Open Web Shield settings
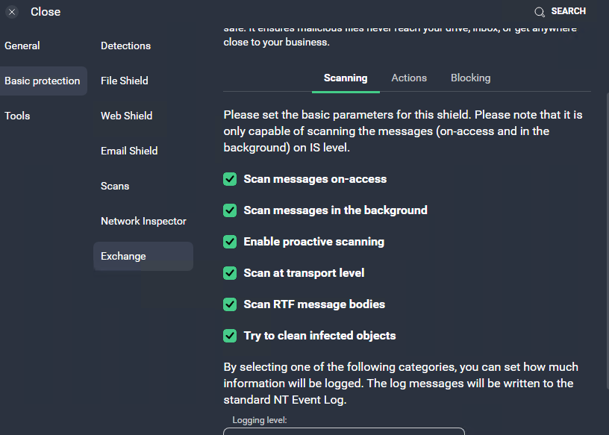 [x=127, y=116]
